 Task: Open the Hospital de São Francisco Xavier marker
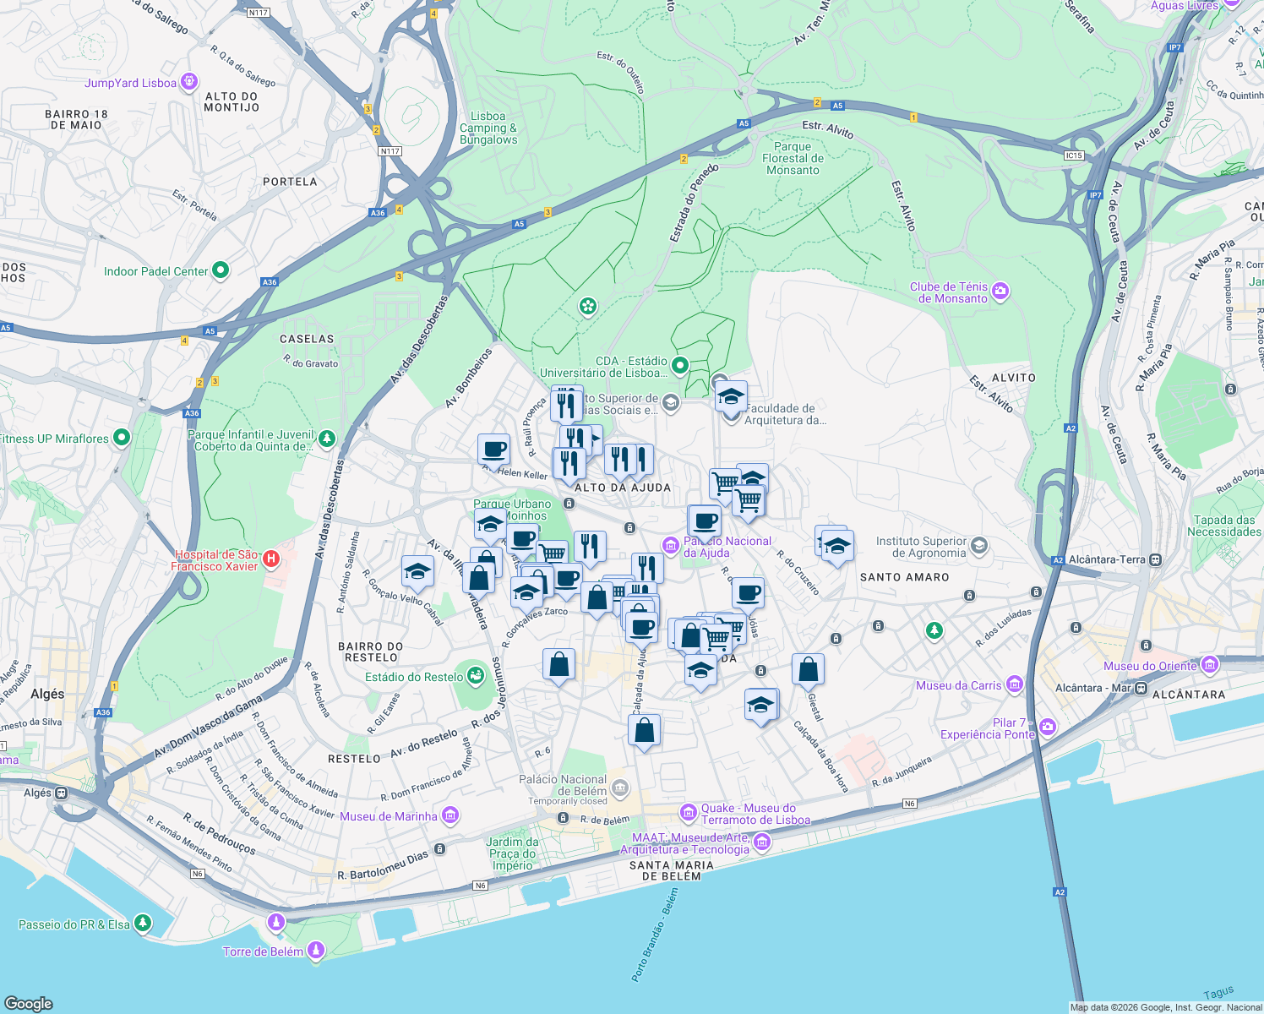coord(270,559)
